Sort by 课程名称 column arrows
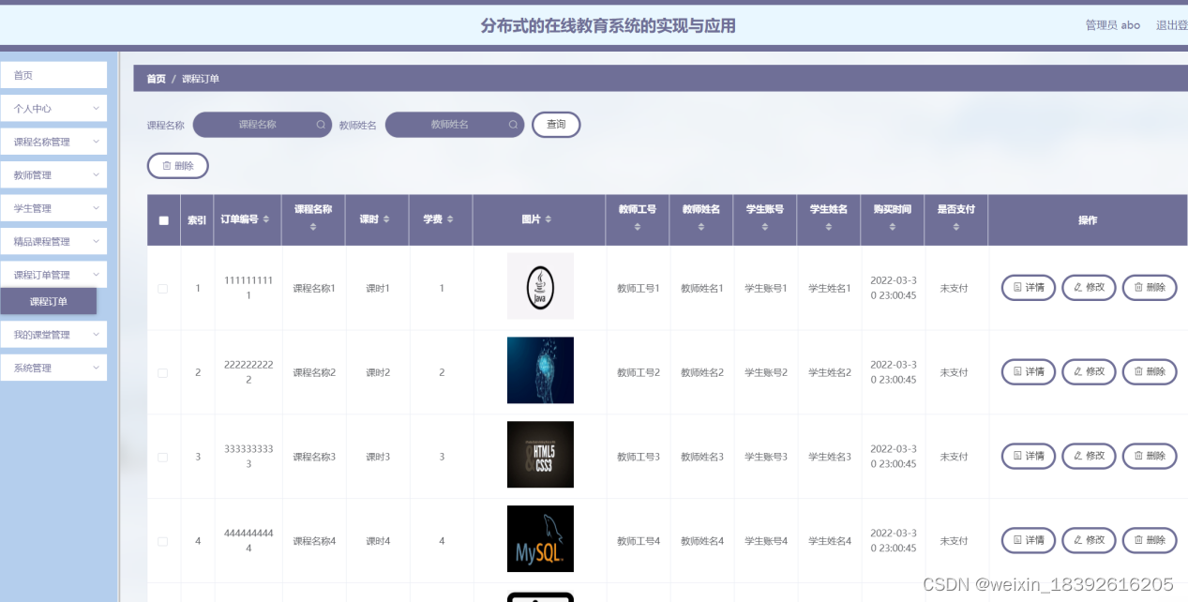The height and width of the screenshot is (602, 1188). [x=313, y=228]
